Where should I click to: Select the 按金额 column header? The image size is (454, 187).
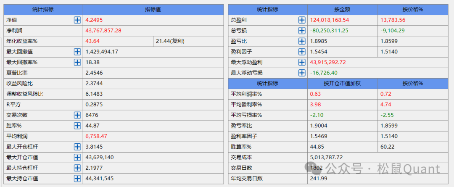[342, 9]
